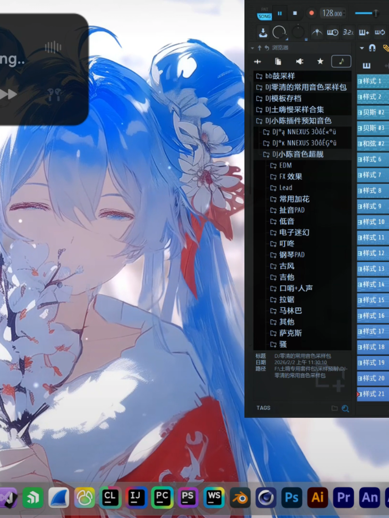Image resolution: width=389 pixels, height=518 pixels.
Task: Select pattern 样式 16
Action: click(x=373, y=316)
